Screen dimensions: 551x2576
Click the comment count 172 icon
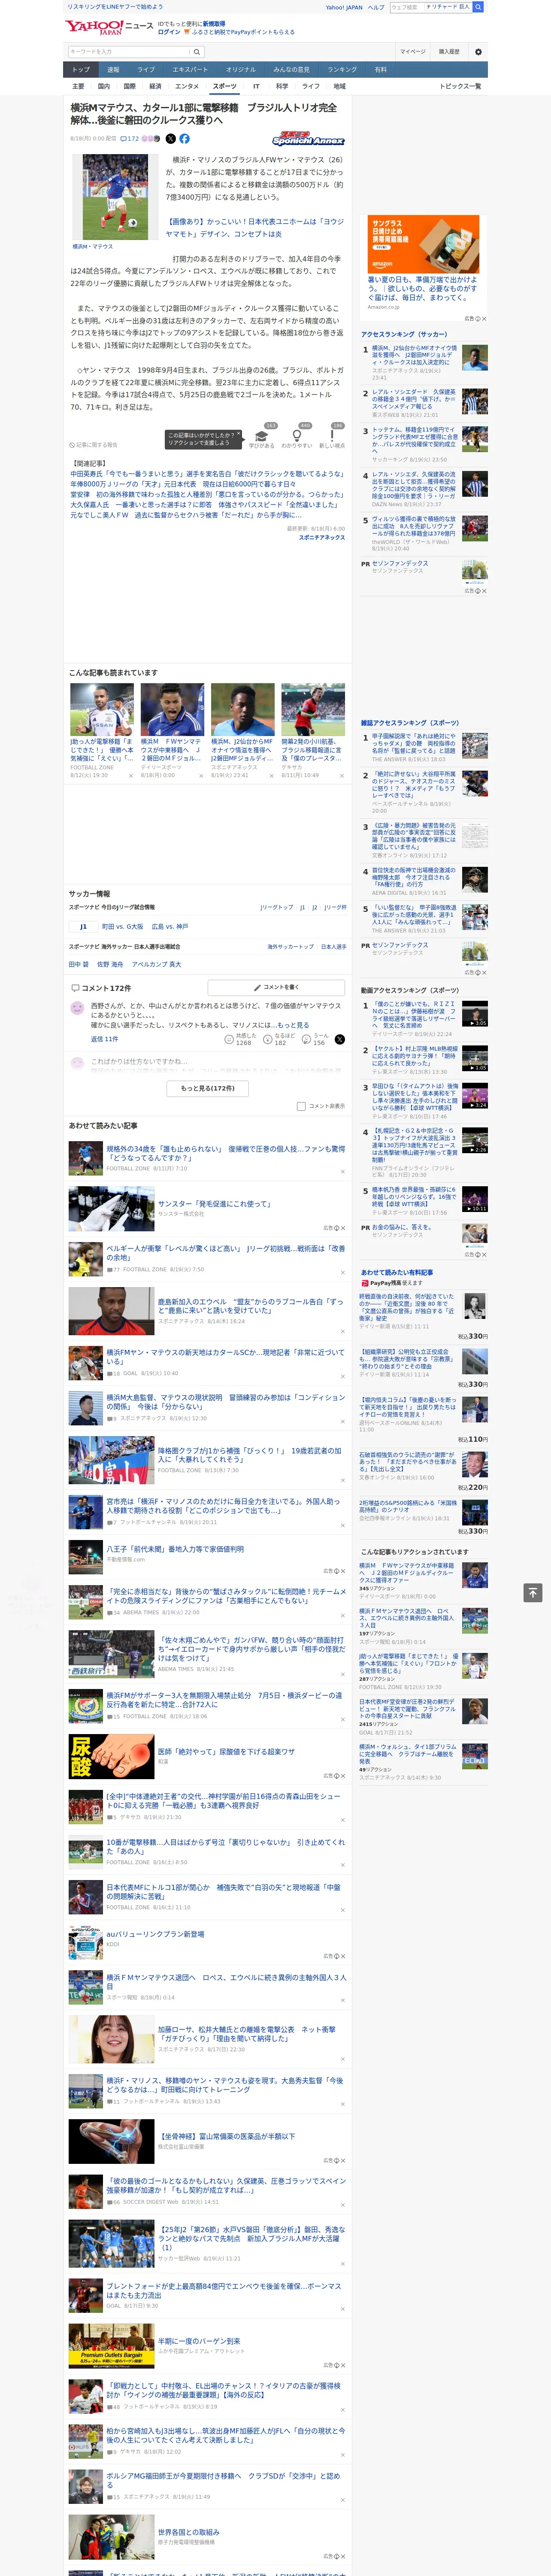(130, 139)
